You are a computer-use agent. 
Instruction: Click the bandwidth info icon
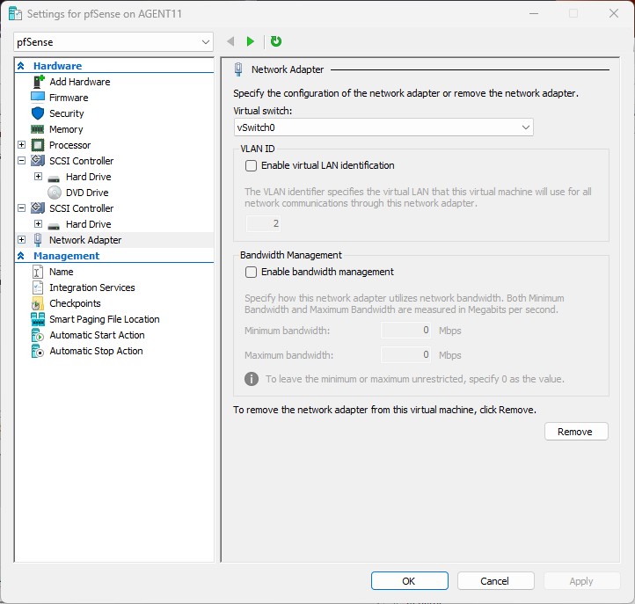[x=252, y=379]
